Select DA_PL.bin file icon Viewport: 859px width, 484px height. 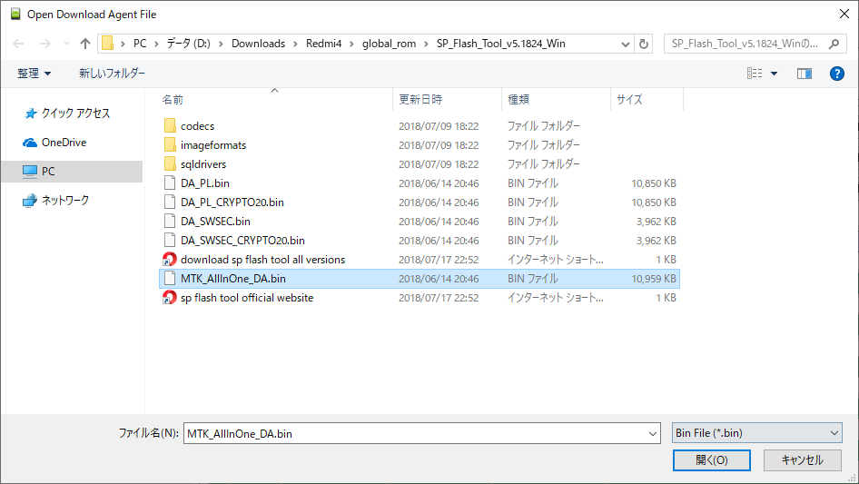[x=170, y=183]
